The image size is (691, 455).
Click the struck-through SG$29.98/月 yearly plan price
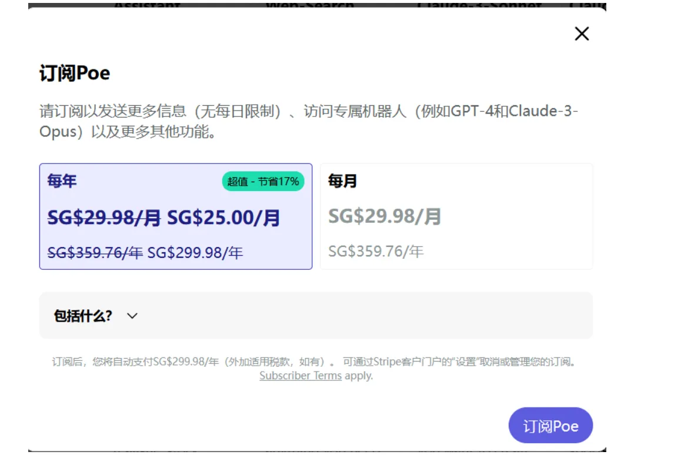coord(104,218)
